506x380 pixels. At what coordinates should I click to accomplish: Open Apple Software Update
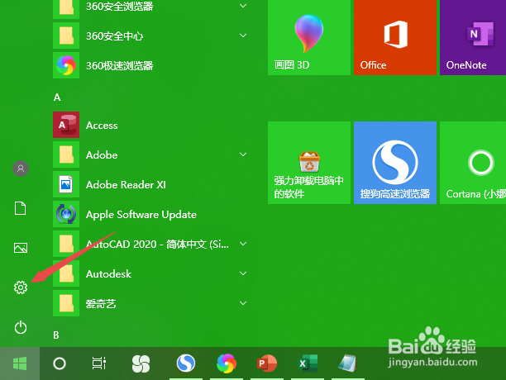[x=151, y=214]
